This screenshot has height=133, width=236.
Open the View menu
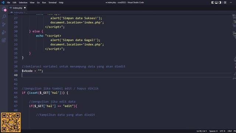point(32,3)
